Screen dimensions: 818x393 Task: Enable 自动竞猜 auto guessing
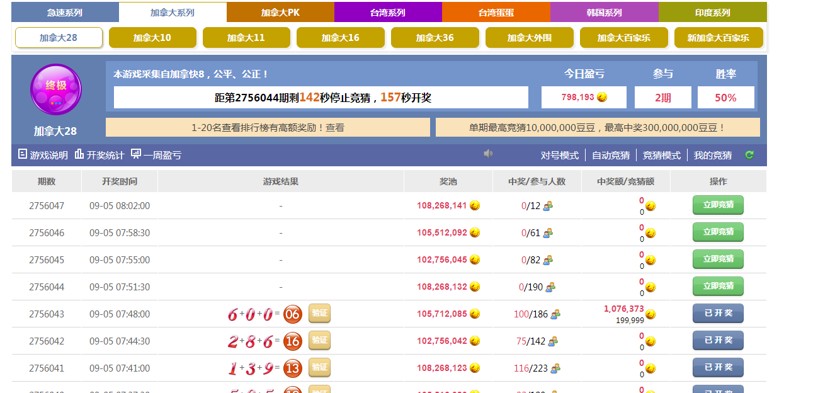610,156
